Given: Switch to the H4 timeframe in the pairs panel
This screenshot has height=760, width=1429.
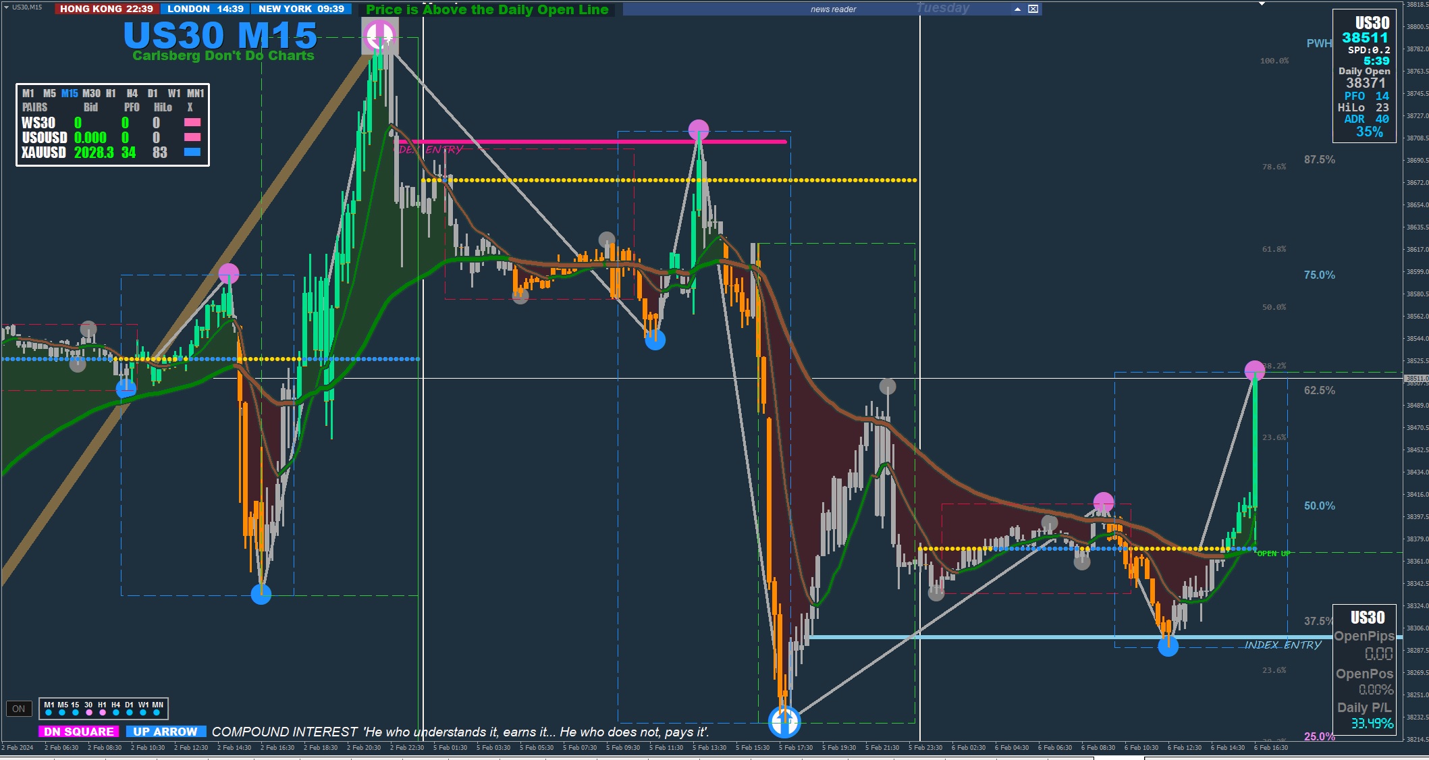Looking at the screenshot, I should pyautogui.click(x=132, y=93).
